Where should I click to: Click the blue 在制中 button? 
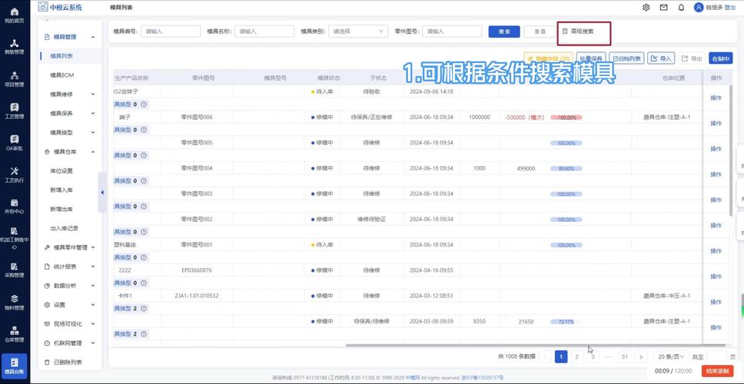[x=721, y=58]
